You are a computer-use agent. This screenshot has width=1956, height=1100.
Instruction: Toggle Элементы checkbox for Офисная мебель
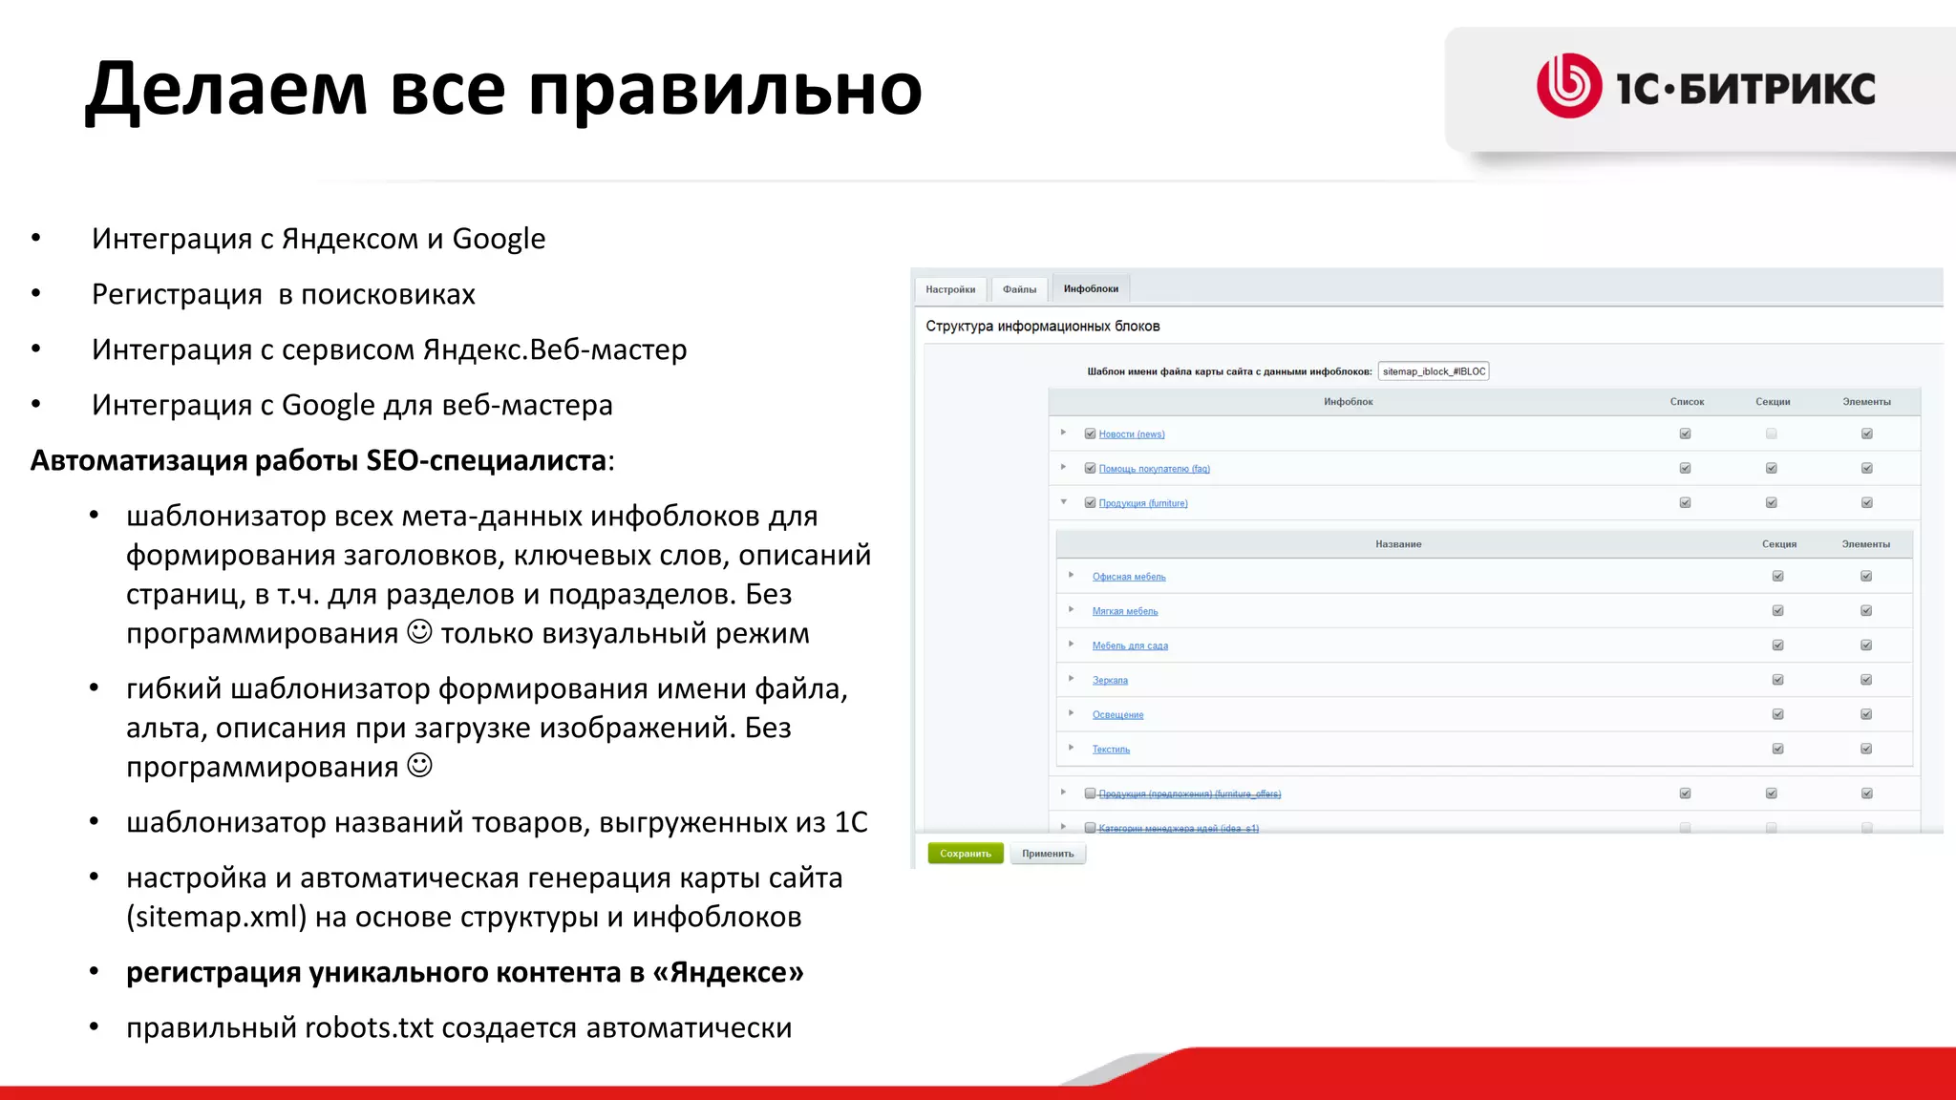click(1866, 576)
